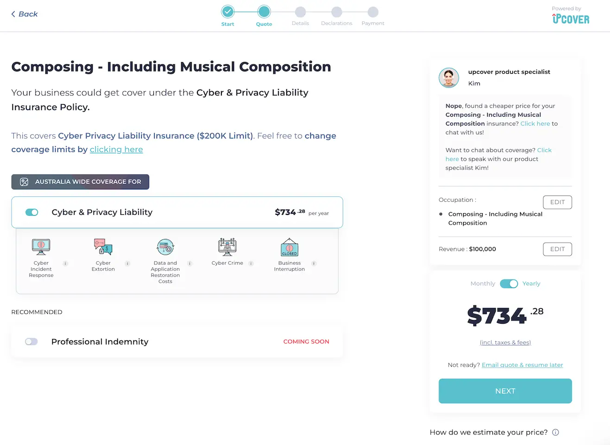Click the Business Interruption closed-sign icon
Image resolution: width=610 pixels, height=445 pixels.
tap(289, 247)
